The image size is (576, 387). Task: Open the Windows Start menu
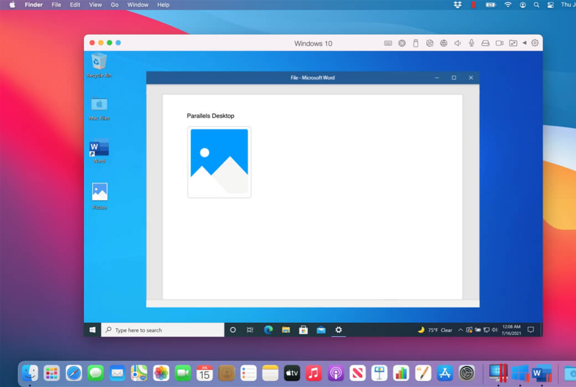coord(92,330)
